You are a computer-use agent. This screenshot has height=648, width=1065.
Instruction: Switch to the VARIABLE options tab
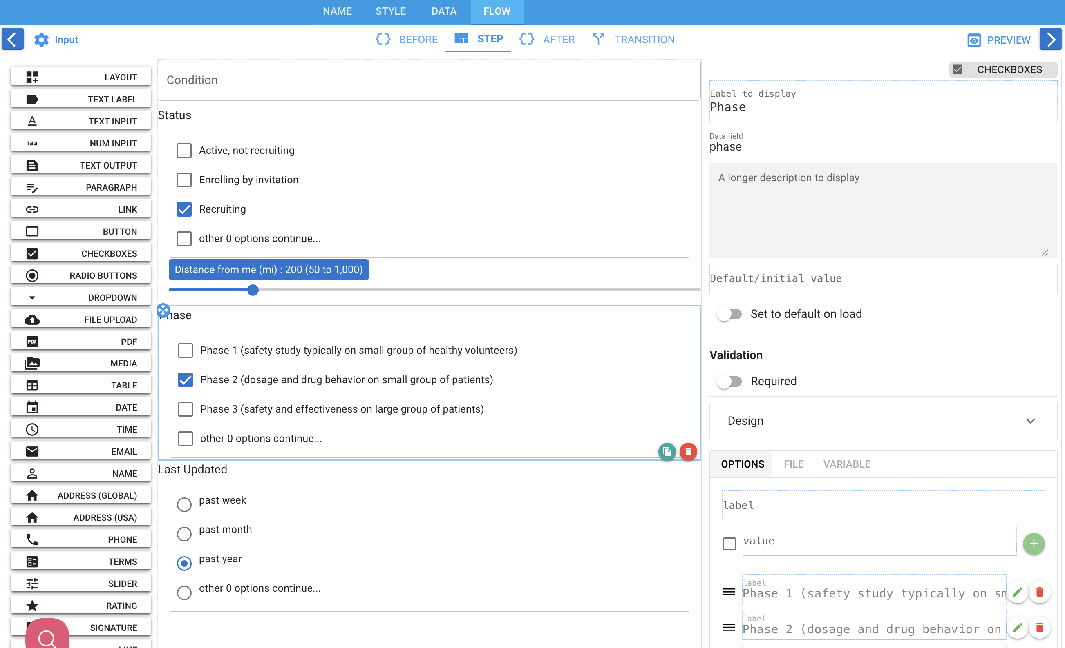[x=846, y=464]
